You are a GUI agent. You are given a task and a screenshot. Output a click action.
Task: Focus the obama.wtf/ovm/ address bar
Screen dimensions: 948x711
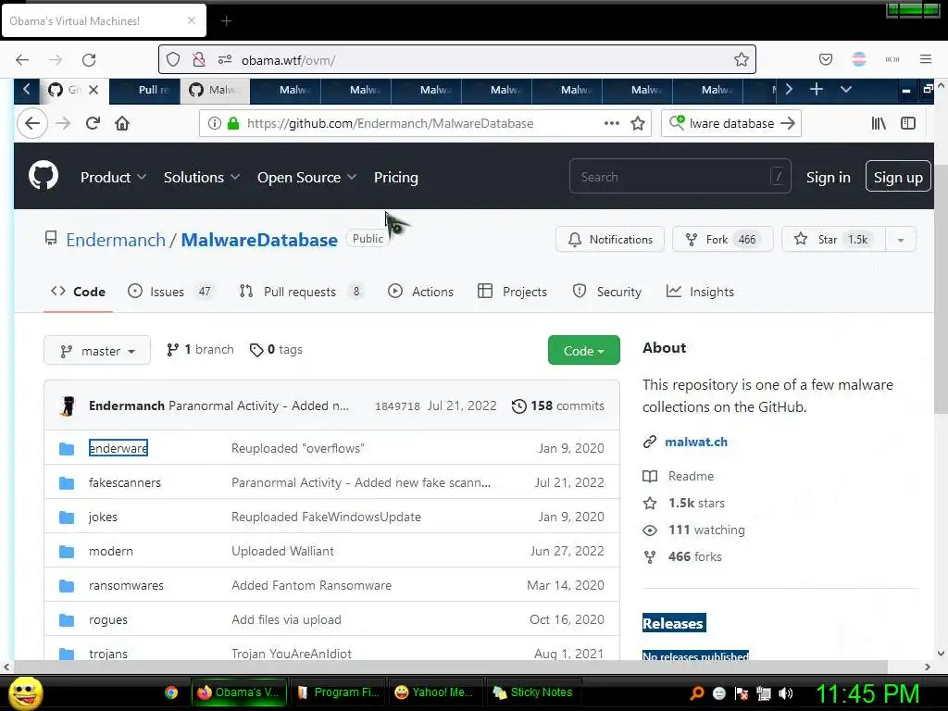(456, 60)
